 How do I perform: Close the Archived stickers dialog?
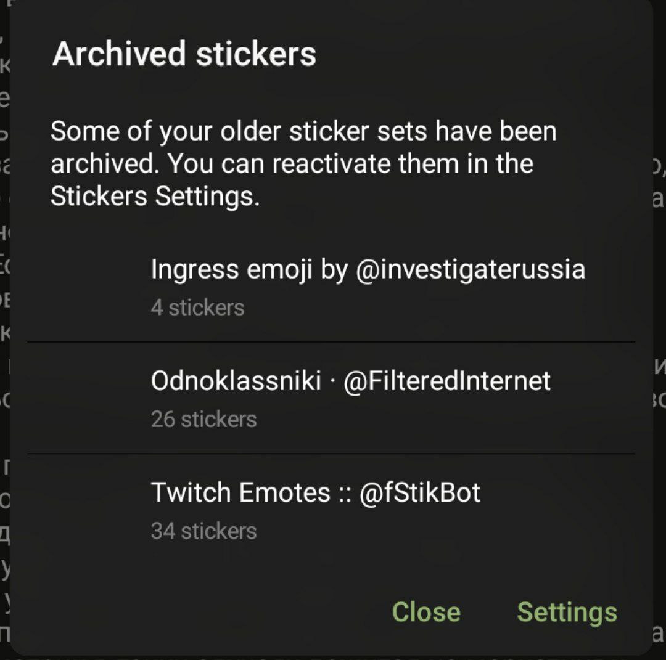tap(426, 612)
